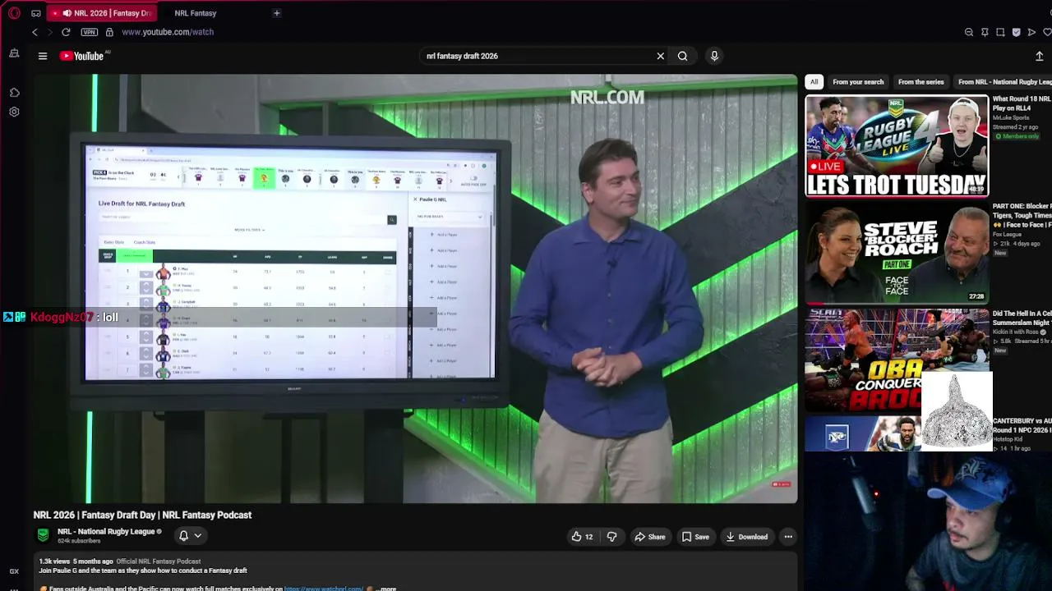
Task: Open NRL channel avatar
Action: click(x=44, y=535)
